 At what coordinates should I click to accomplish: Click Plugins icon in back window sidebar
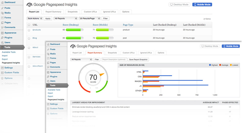point(2,38)
